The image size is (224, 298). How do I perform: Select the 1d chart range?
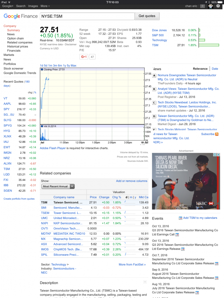(x=41, y=65)
